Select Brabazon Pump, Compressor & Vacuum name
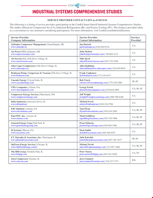 pos(31,73)
